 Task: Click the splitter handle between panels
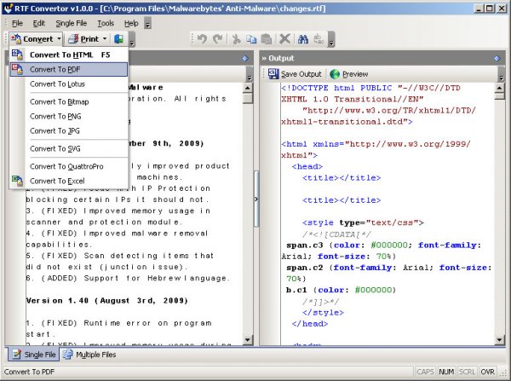coord(255,199)
